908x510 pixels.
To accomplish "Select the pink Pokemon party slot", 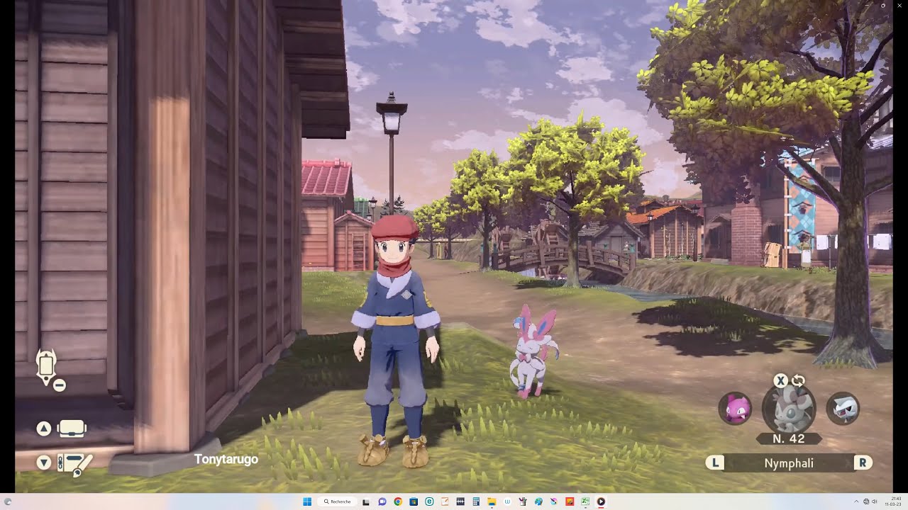I will click(x=735, y=409).
